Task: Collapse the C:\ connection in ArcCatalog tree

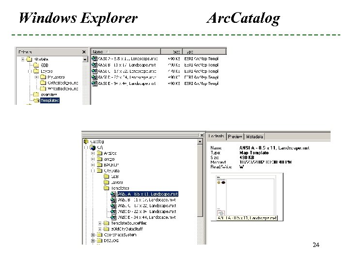Action: (x=86, y=147)
